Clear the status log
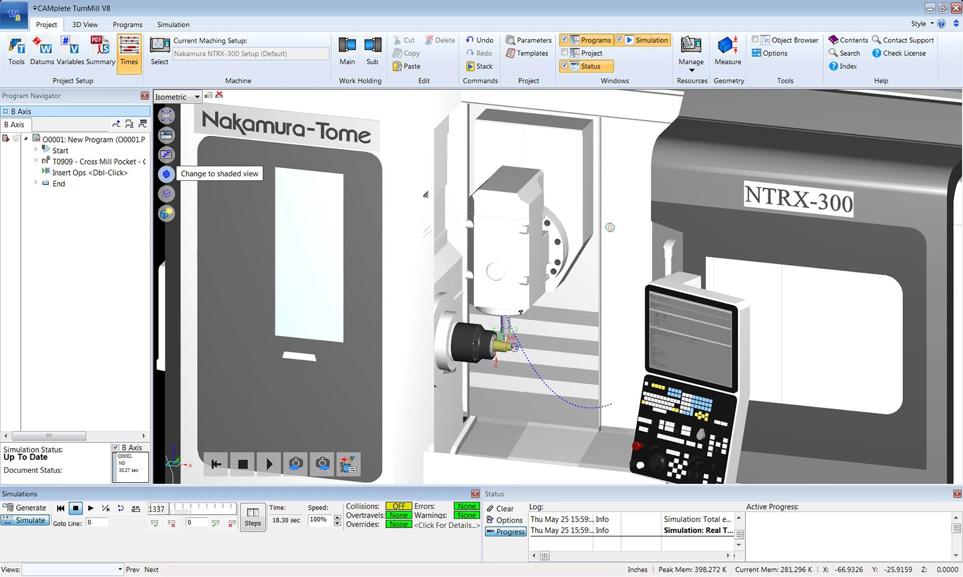 pyautogui.click(x=501, y=508)
